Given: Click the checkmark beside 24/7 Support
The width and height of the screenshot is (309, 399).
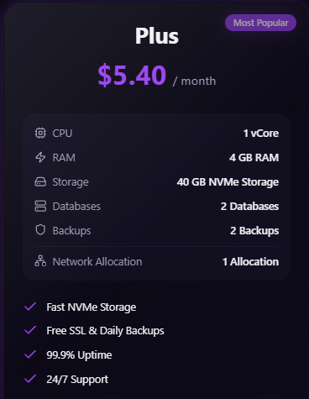Looking at the screenshot, I should click(30, 379).
